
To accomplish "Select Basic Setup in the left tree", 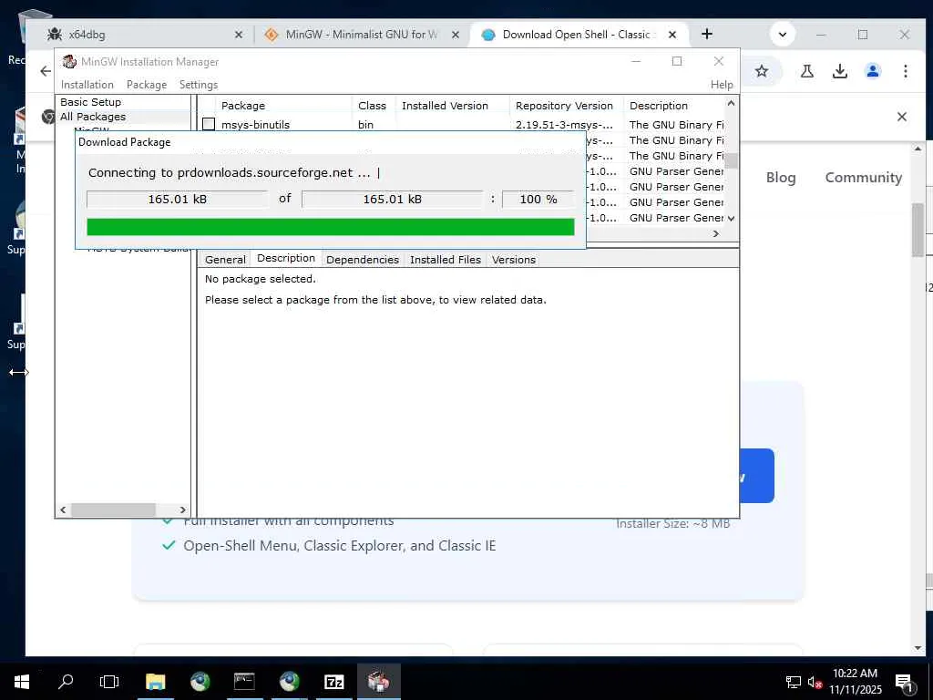I will click(x=90, y=102).
